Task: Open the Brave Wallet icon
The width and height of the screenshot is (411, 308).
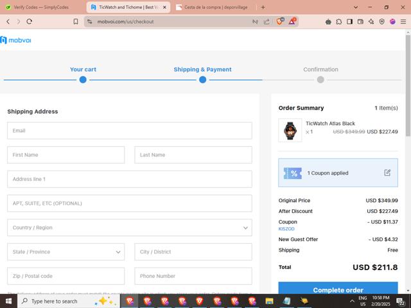Action: point(360,22)
